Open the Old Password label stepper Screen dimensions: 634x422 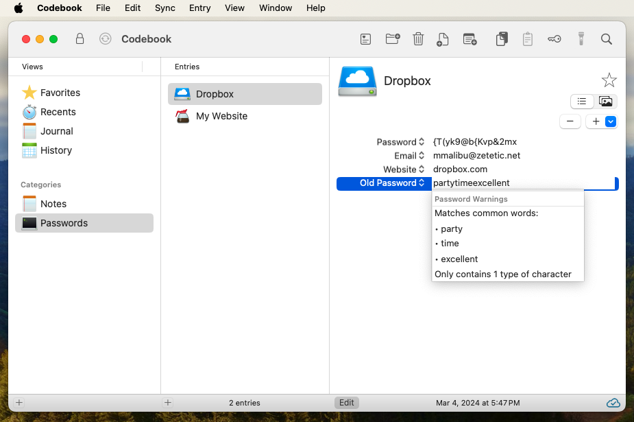(422, 183)
